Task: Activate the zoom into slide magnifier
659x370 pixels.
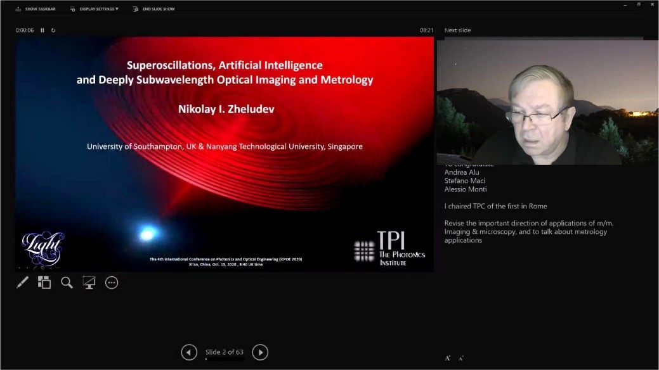Action: tap(67, 283)
